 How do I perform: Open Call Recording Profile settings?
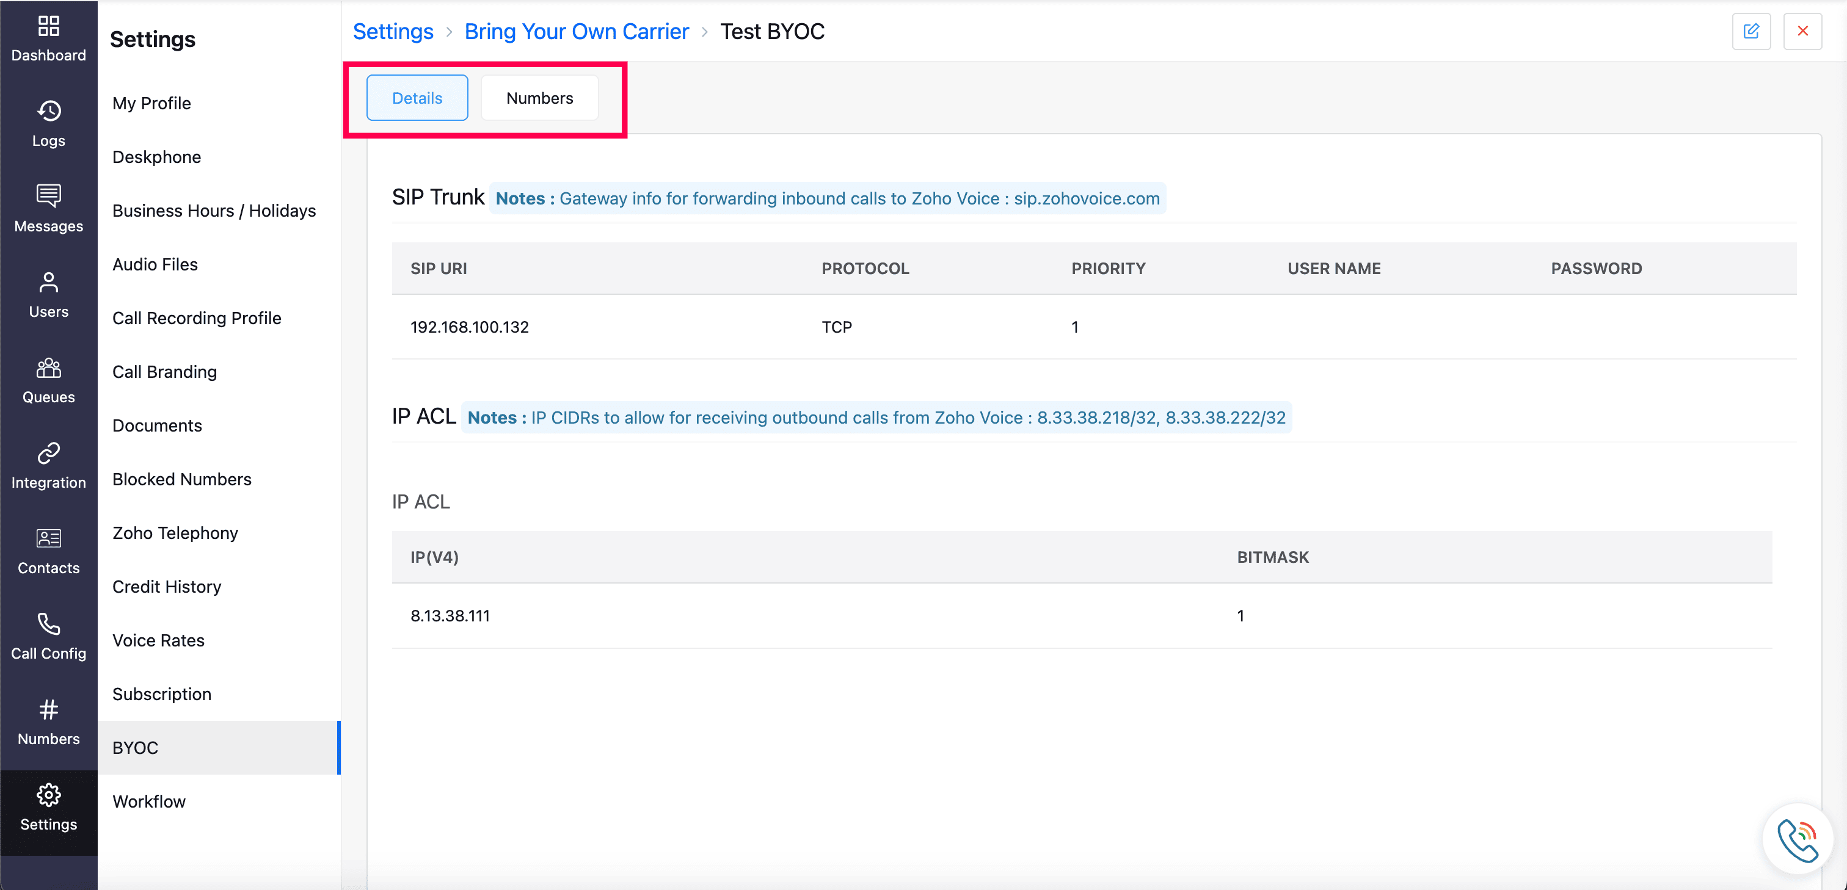coord(197,318)
